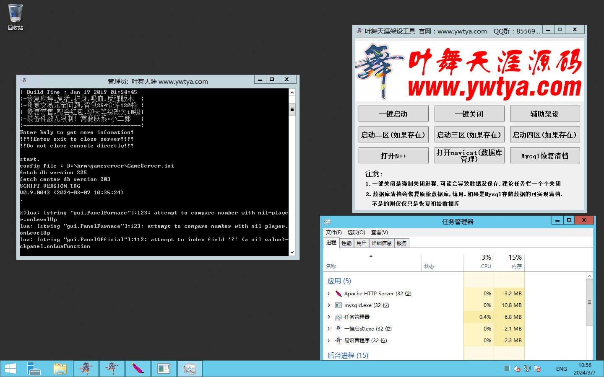Open the Windows Start button
The image size is (604, 377).
[x=10, y=369]
